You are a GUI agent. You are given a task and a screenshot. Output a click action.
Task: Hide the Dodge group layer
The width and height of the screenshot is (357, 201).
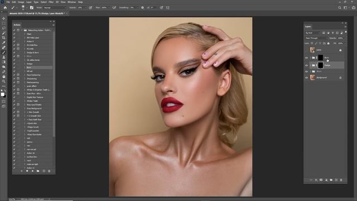pos(306,65)
